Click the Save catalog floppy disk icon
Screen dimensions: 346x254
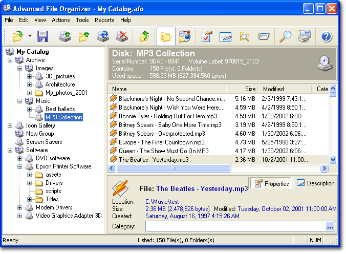(x=43, y=36)
